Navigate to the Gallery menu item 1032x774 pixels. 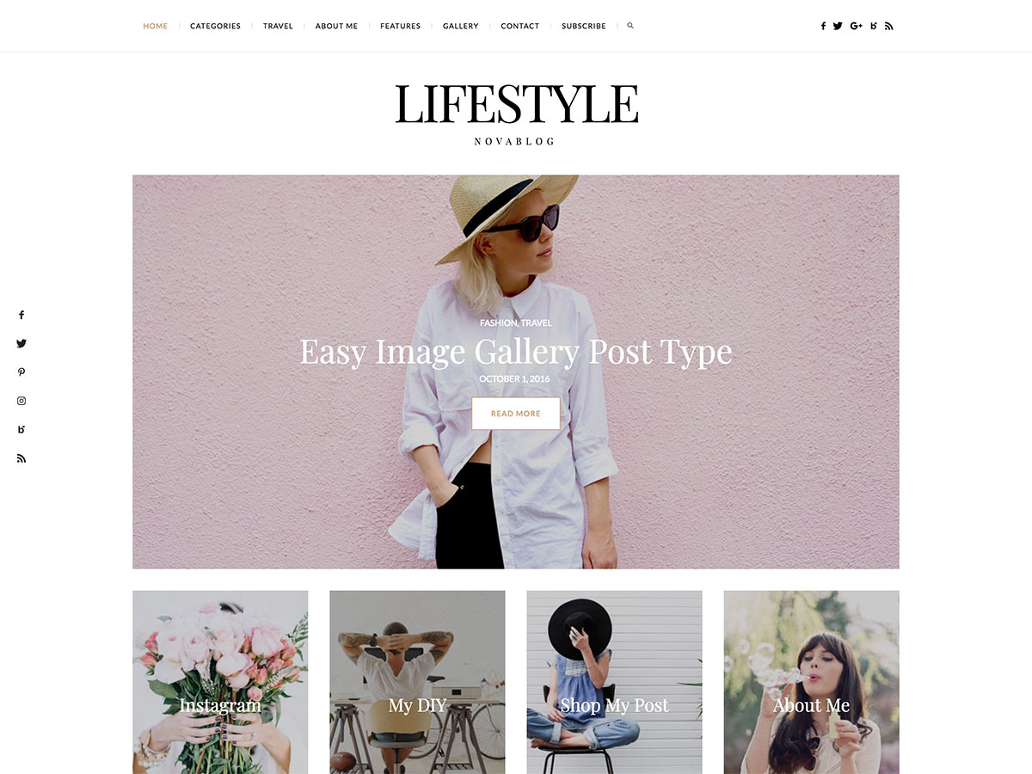pyautogui.click(x=461, y=26)
